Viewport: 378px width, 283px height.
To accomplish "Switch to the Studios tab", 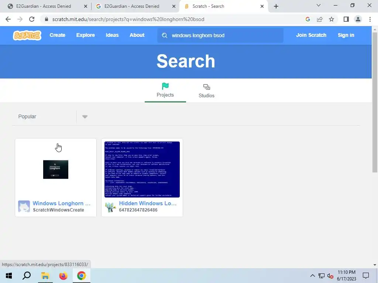I will click(x=206, y=91).
